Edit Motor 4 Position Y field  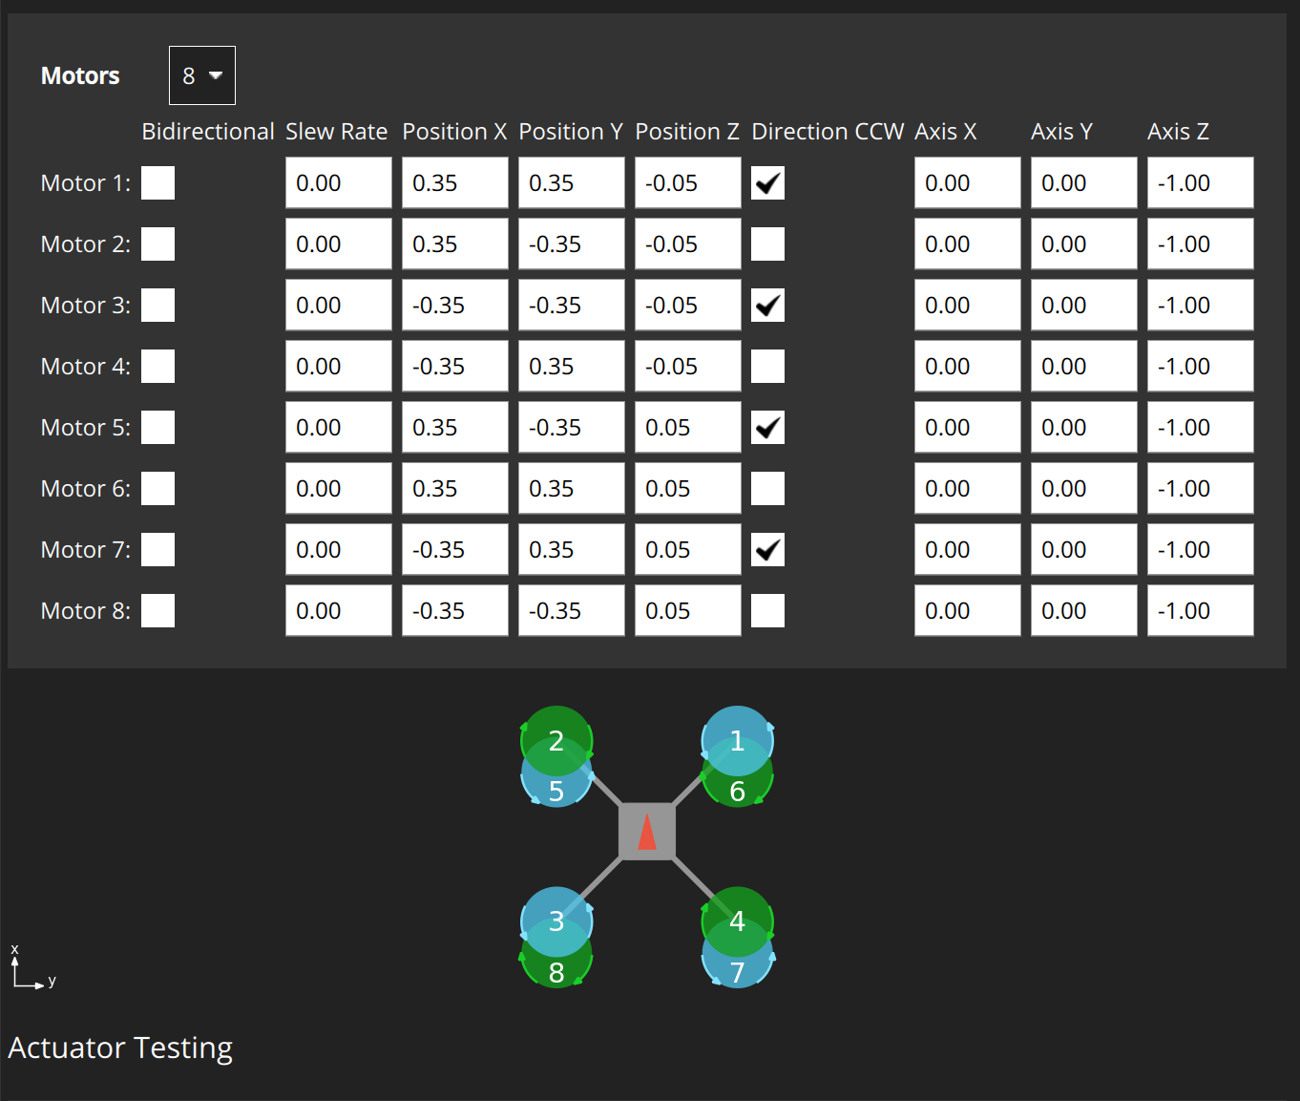click(572, 366)
